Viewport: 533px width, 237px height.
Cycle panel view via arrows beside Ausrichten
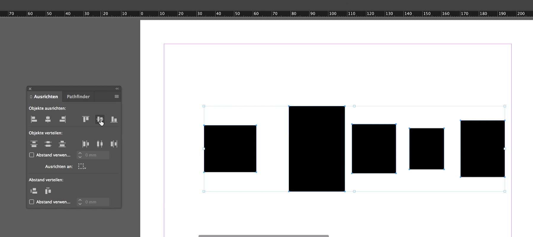tap(31, 97)
